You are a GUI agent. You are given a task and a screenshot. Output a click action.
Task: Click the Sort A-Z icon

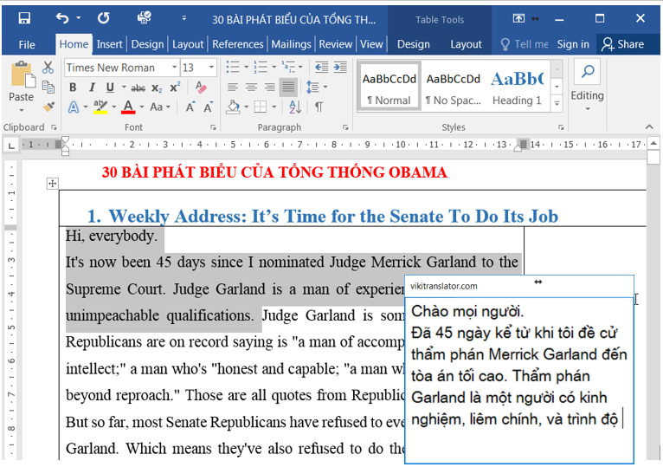(x=295, y=107)
